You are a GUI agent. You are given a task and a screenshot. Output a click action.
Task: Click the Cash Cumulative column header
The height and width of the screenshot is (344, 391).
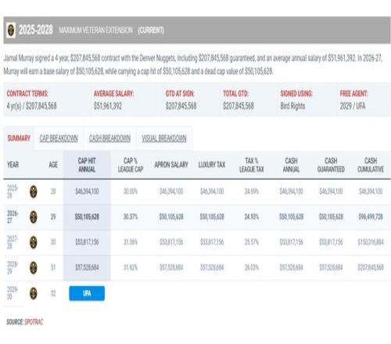(371, 165)
